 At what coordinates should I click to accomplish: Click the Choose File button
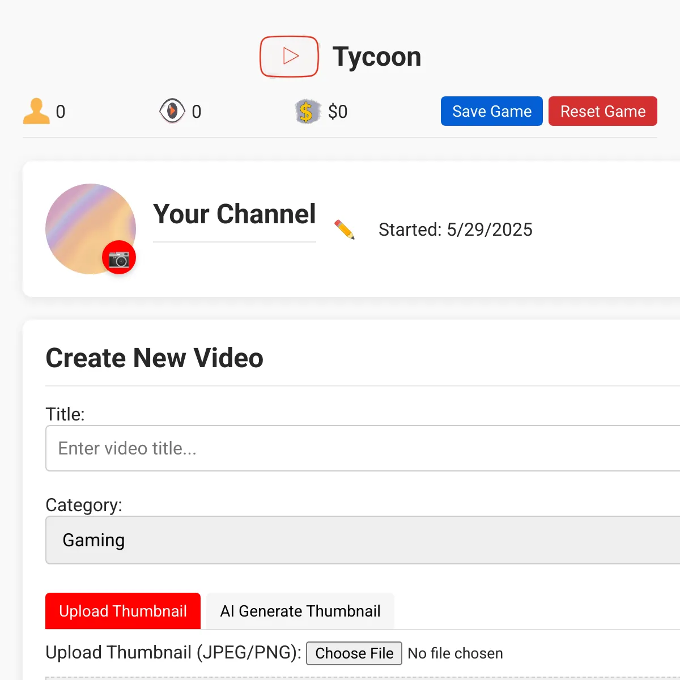[x=354, y=653]
